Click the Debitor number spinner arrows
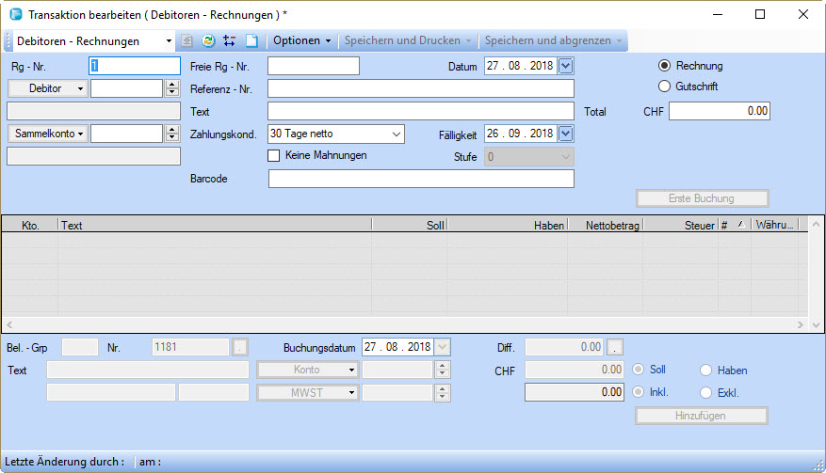 tap(172, 88)
